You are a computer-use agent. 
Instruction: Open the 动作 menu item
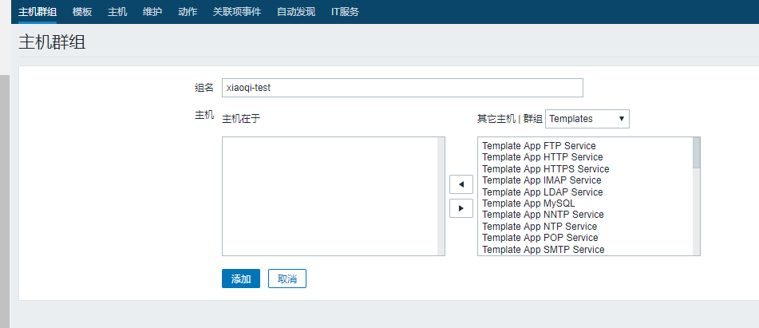(188, 11)
